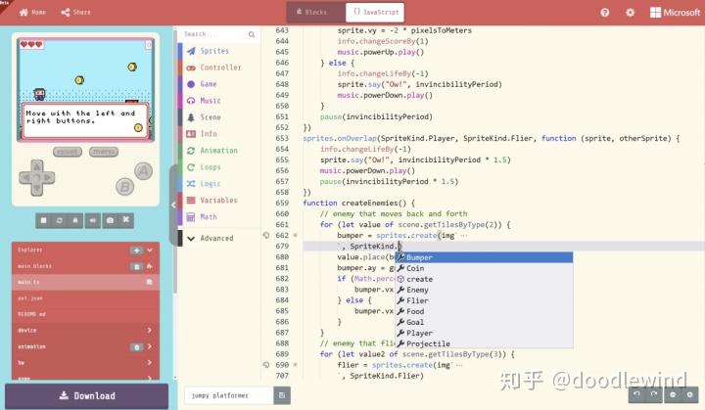705x410 pixels.
Task: Add a new file in Explorer
Action: click(137, 250)
